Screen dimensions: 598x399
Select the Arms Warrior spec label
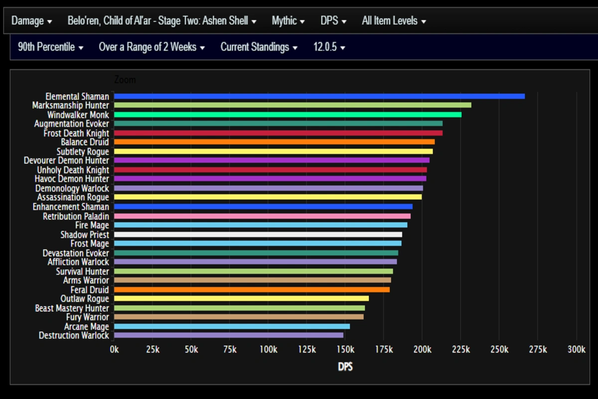coord(86,280)
